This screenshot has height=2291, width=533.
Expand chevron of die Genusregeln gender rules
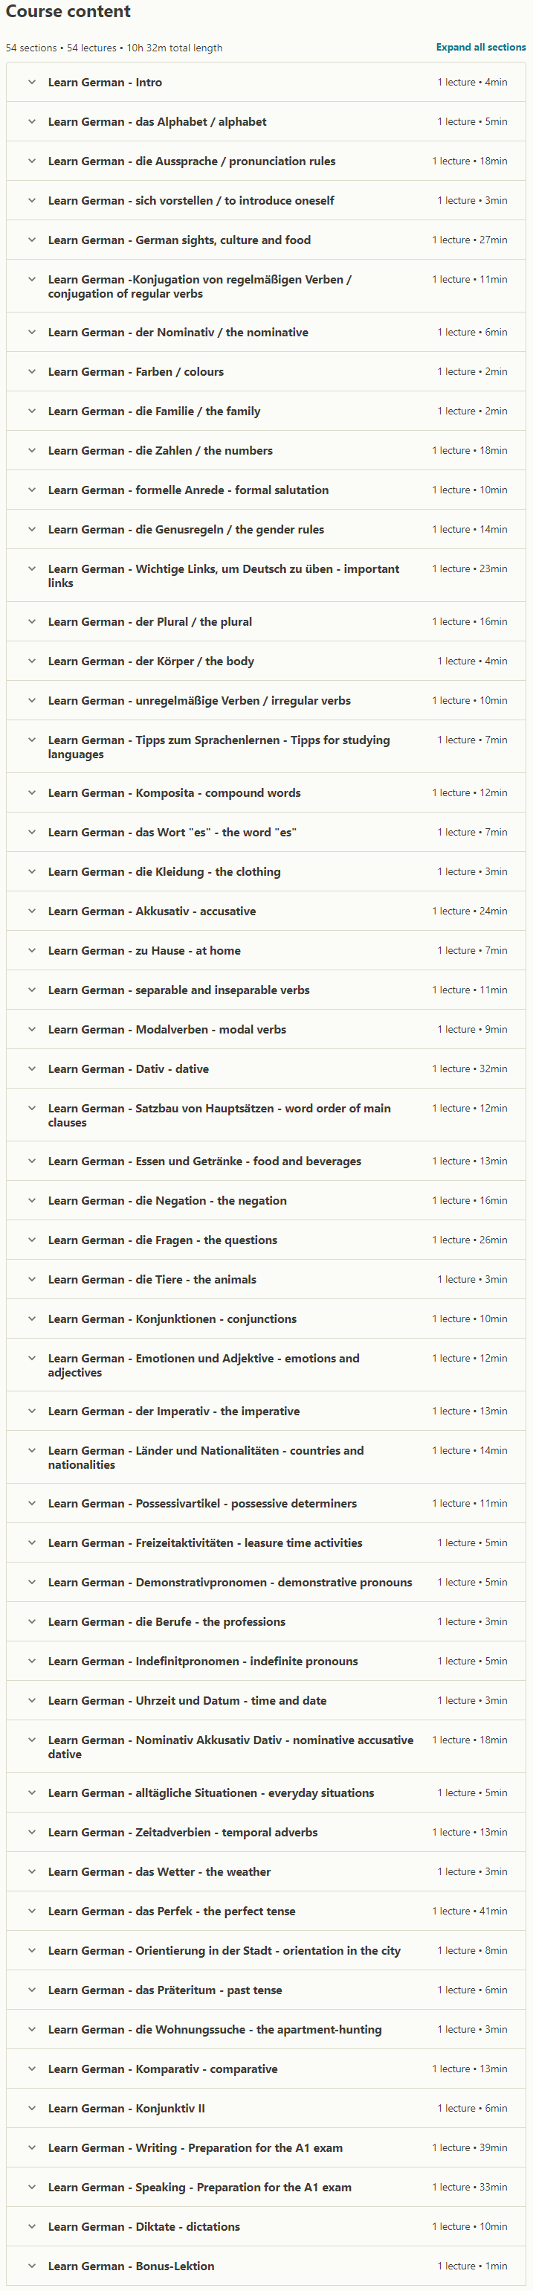pyautogui.click(x=32, y=529)
